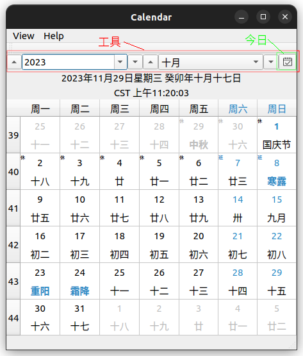This screenshot has width=303, height=356.
Task: Open the 十月 month dropdown
Action: point(211,62)
